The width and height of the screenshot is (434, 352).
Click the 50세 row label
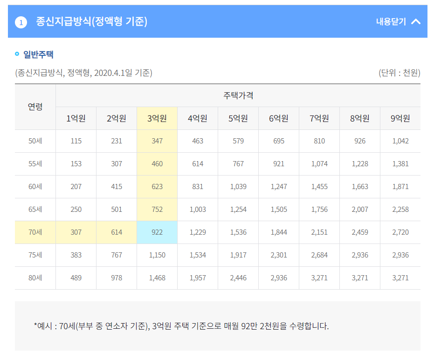click(x=35, y=141)
